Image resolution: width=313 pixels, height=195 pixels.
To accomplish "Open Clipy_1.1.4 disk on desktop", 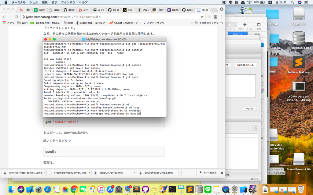I will (299, 16).
